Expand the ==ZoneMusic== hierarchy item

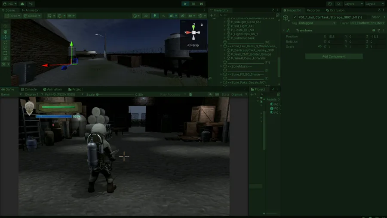point(221,66)
